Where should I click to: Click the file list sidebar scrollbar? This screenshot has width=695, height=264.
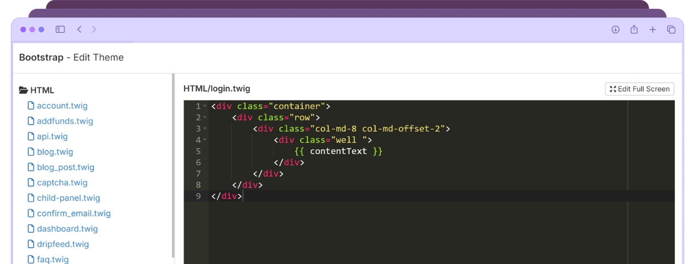tap(173, 164)
